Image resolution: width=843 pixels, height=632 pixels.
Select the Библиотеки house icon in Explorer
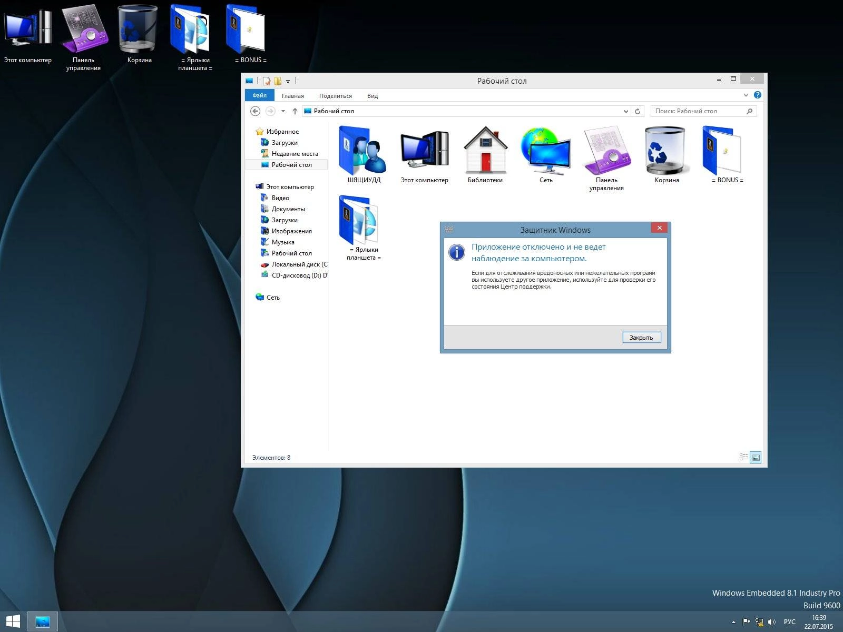(485, 154)
